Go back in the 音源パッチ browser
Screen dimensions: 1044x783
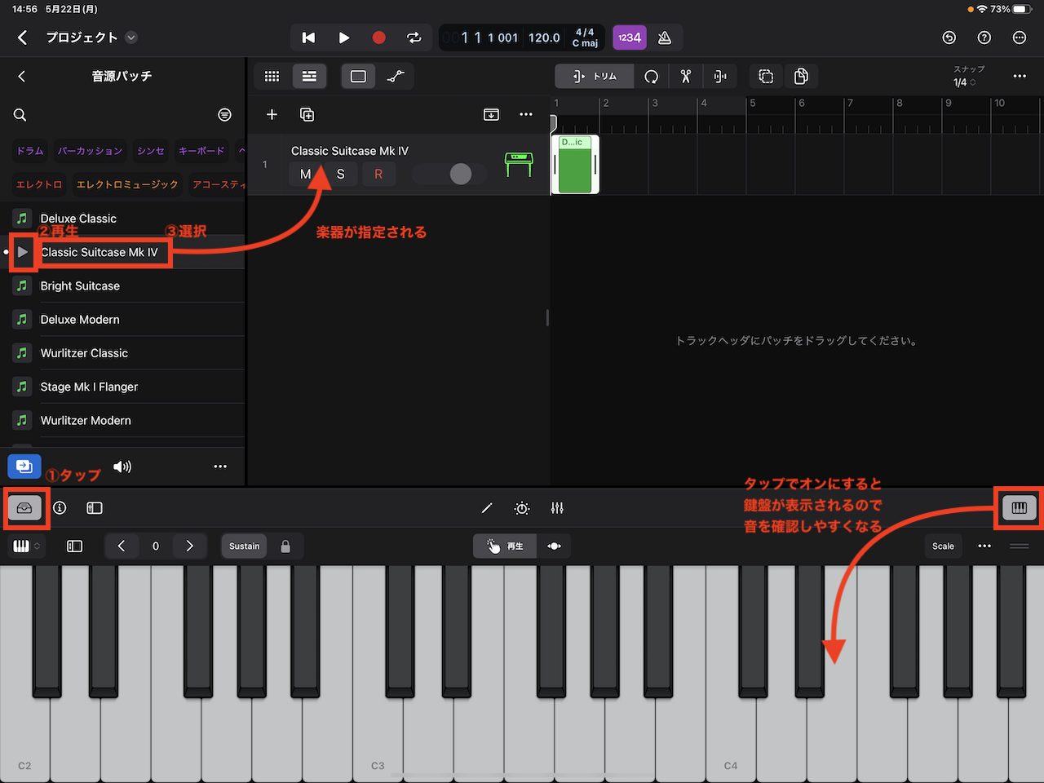(x=22, y=76)
